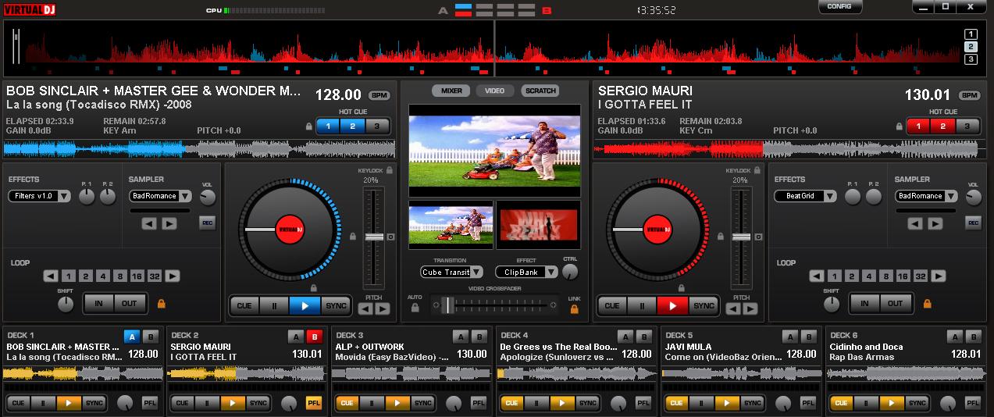The height and width of the screenshot is (417, 994).
Task: Set left deck loop to 16 beats
Action: coord(137,276)
